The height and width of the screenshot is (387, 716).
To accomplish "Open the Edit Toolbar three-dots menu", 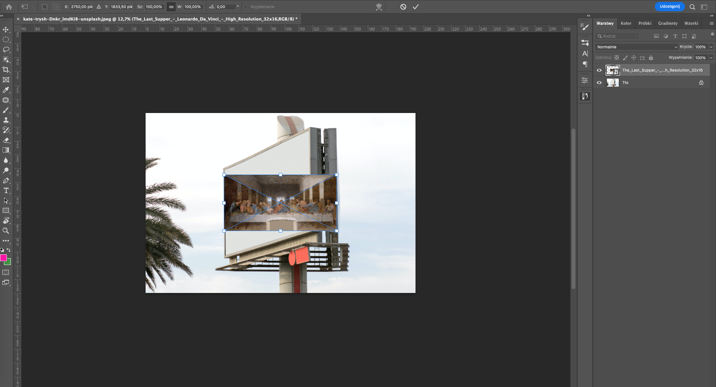I will 6,241.
